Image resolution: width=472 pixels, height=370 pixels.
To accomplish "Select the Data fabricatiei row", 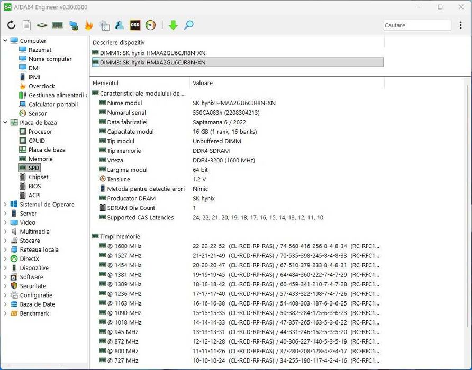I will [x=237, y=122].
